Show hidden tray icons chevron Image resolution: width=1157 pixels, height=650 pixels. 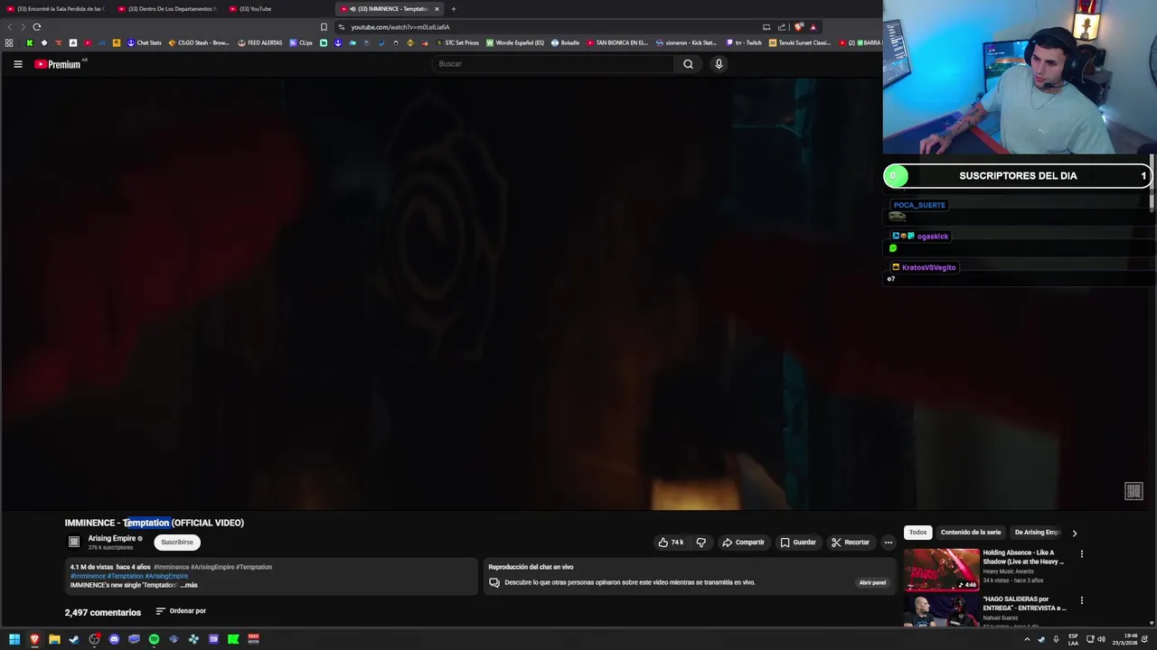point(1027,639)
